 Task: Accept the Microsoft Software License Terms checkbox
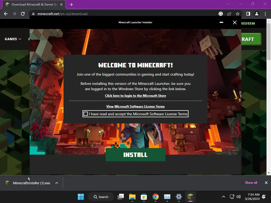85,114
